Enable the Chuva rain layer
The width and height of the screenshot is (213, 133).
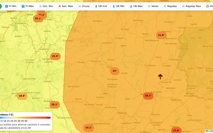coord(84,6)
